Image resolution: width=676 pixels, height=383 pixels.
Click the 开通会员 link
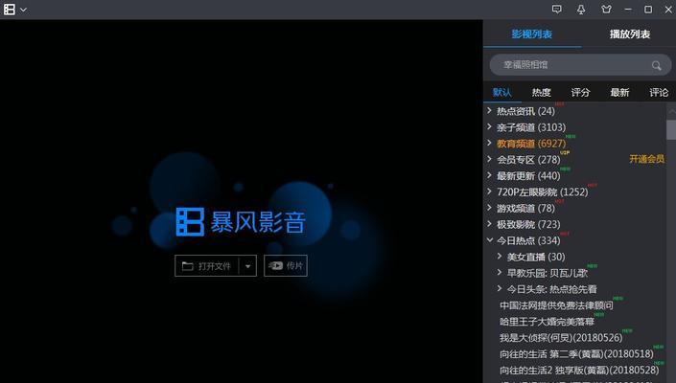[646, 159]
